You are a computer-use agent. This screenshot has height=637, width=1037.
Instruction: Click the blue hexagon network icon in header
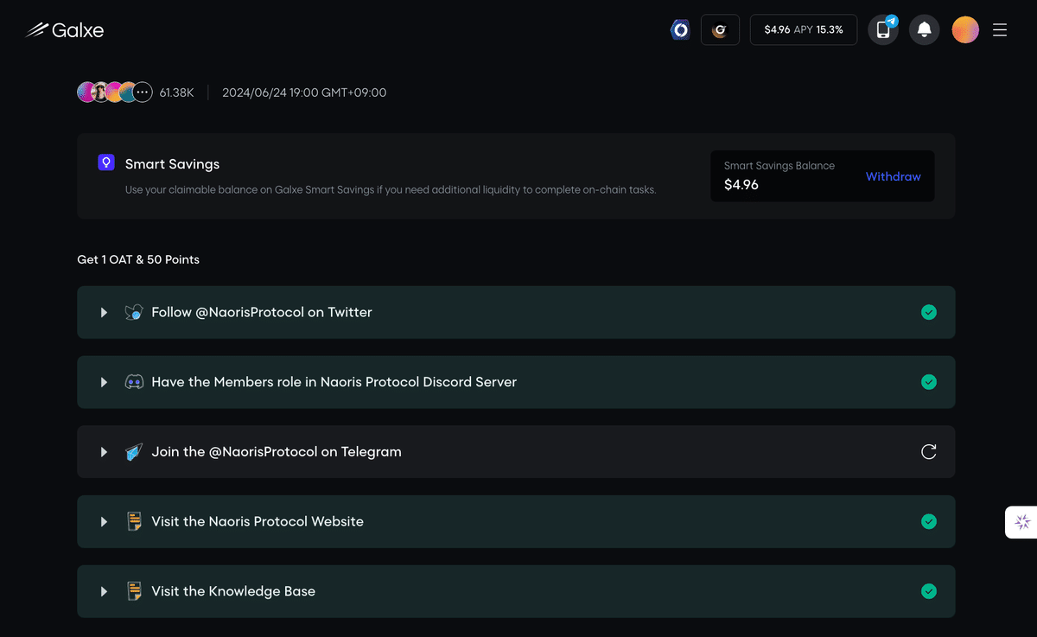680,30
